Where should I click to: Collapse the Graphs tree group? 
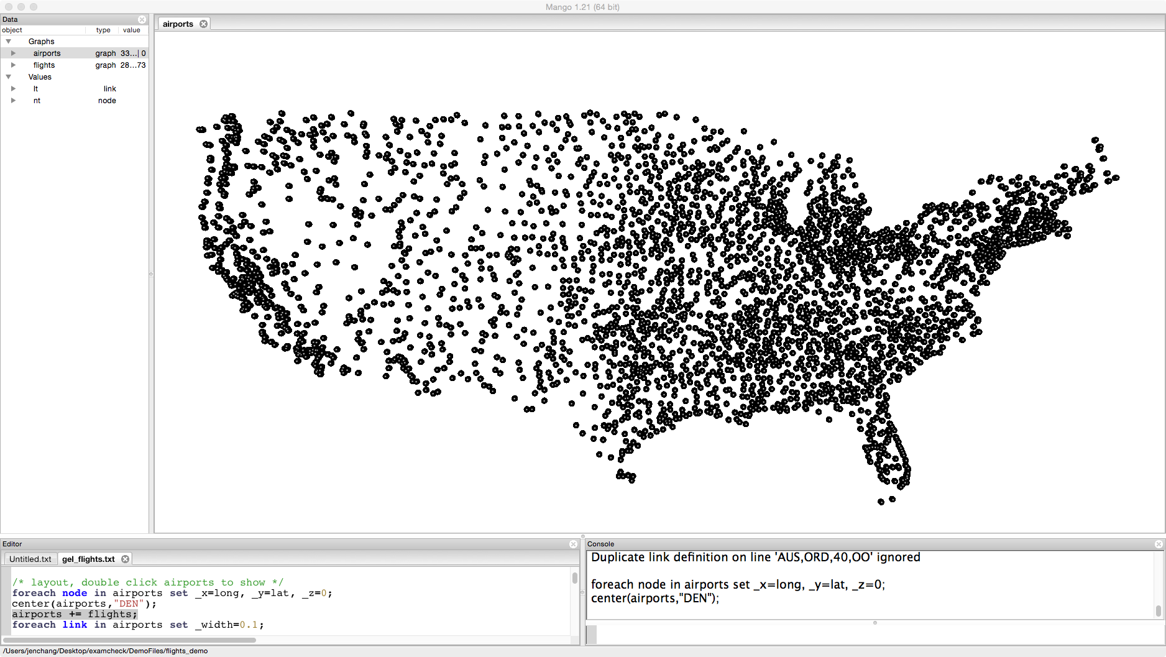click(9, 42)
